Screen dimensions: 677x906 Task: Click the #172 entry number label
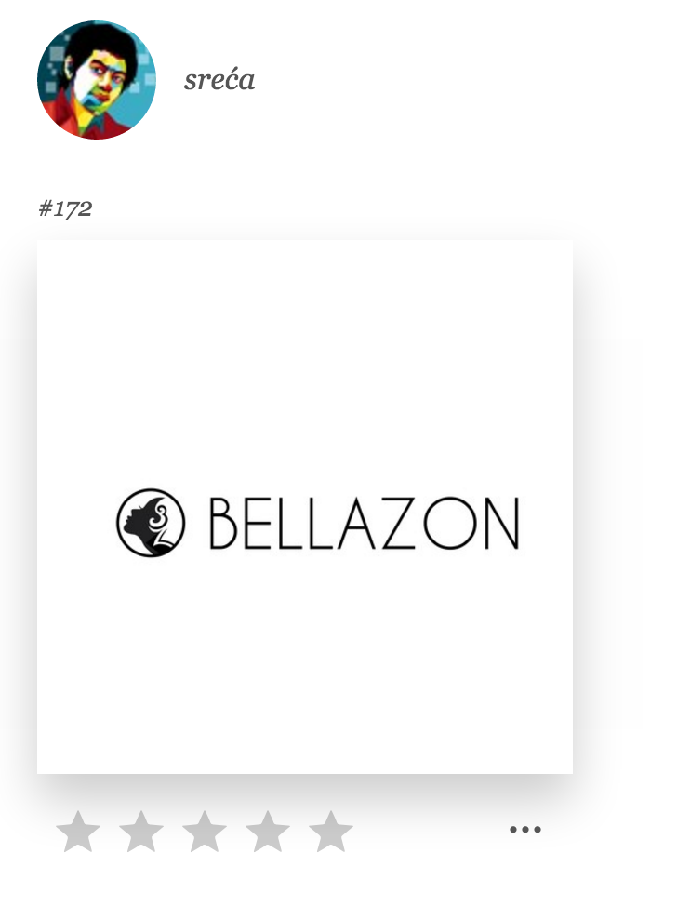click(x=65, y=208)
